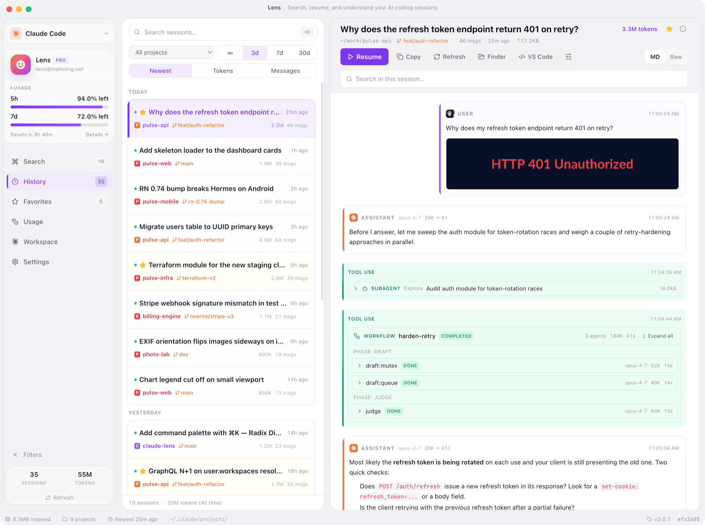Open usage Details link

(97, 135)
